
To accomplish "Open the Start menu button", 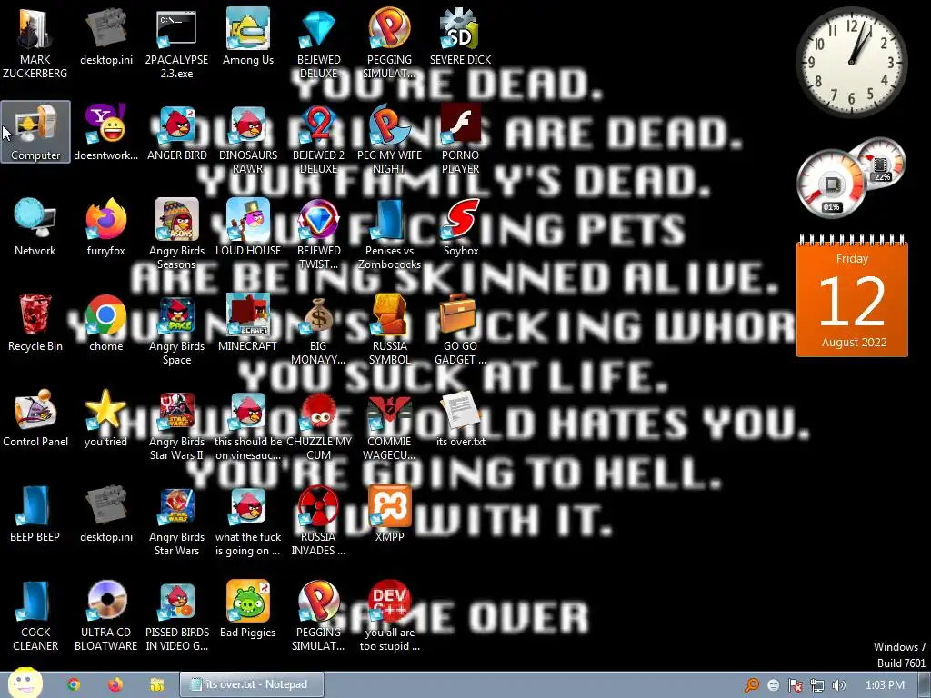I will (x=25, y=683).
